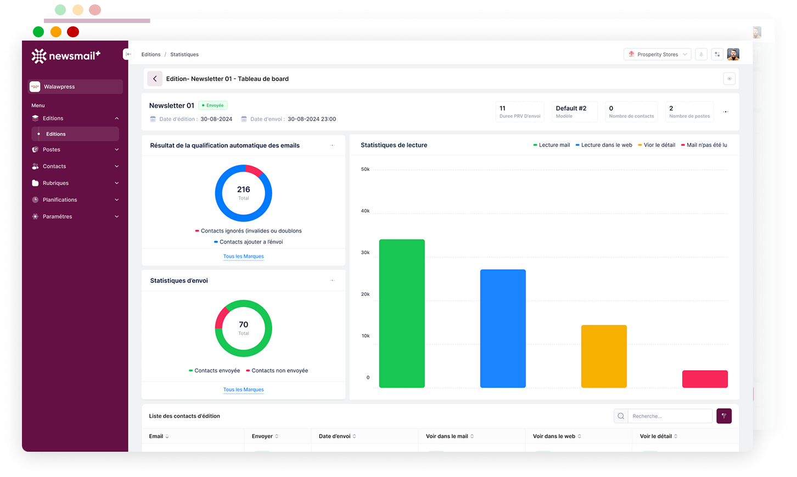Screen dimensions: 797x477
Task: Click the purple filter icon button
Action: pyautogui.click(x=723, y=416)
